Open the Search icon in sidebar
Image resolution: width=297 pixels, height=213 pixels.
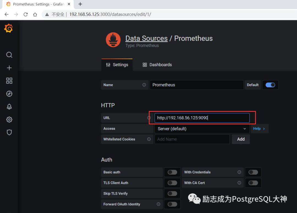pyautogui.click(x=9, y=55)
